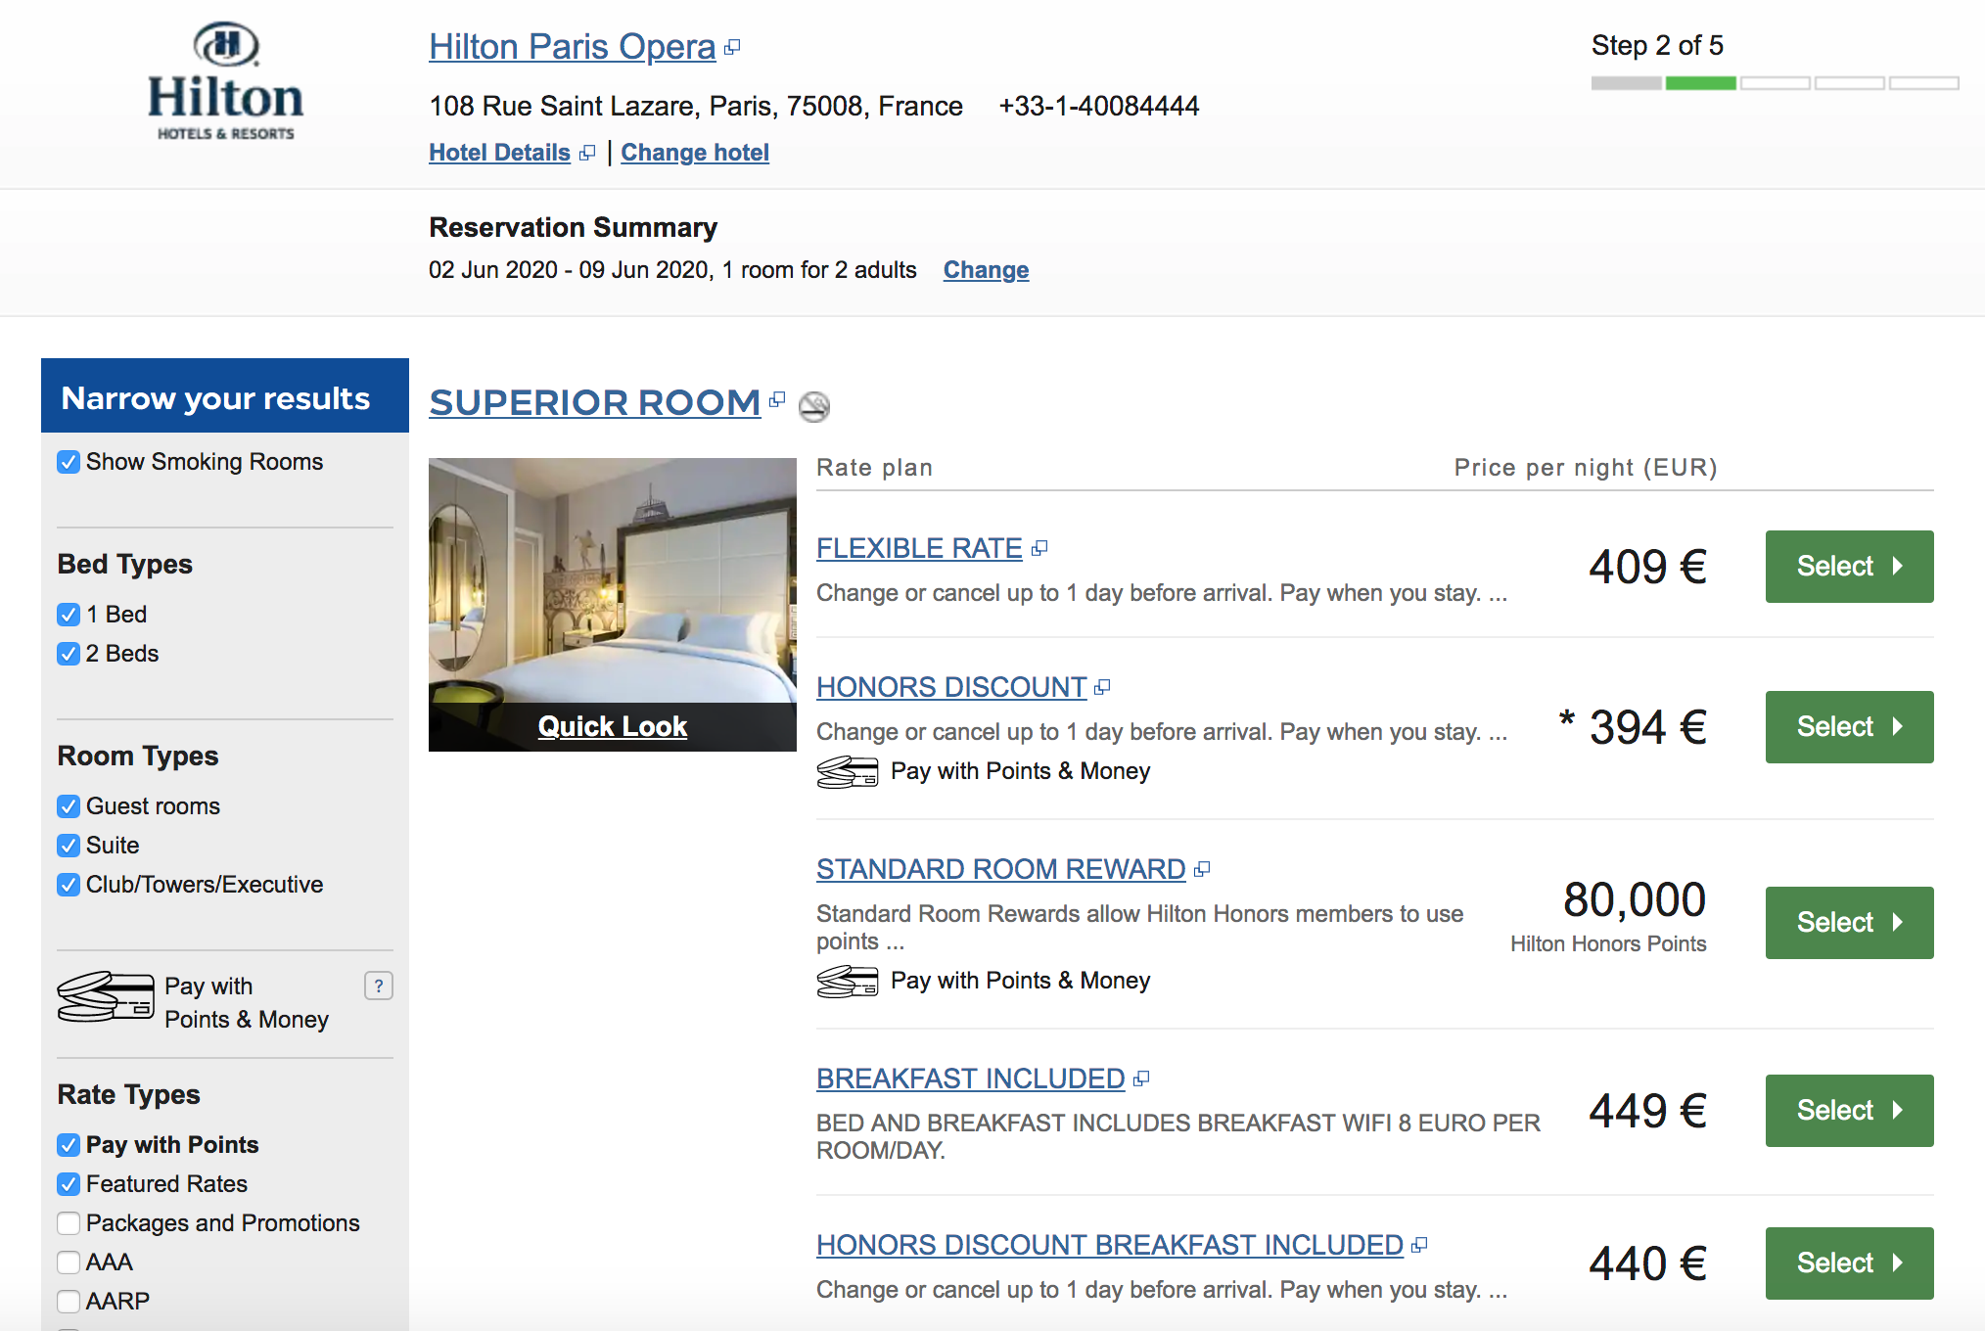1985x1331 pixels.
Task: Click the external link icon next to Flexible Rate
Action: pyautogui.click(x=1039, y=549)
